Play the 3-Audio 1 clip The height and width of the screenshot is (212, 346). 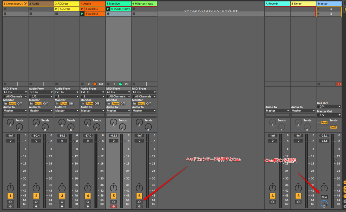coord(82,9)
